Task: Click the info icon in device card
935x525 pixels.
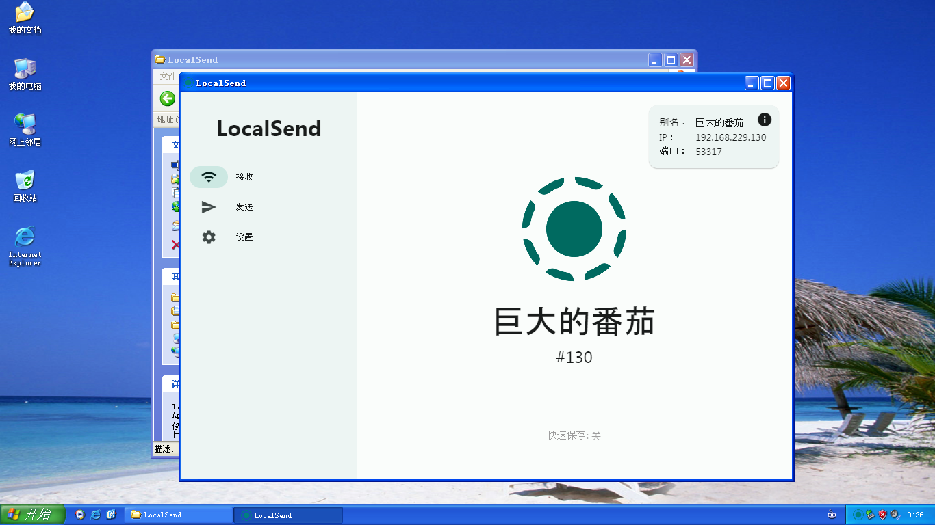Action: point(765,120)
